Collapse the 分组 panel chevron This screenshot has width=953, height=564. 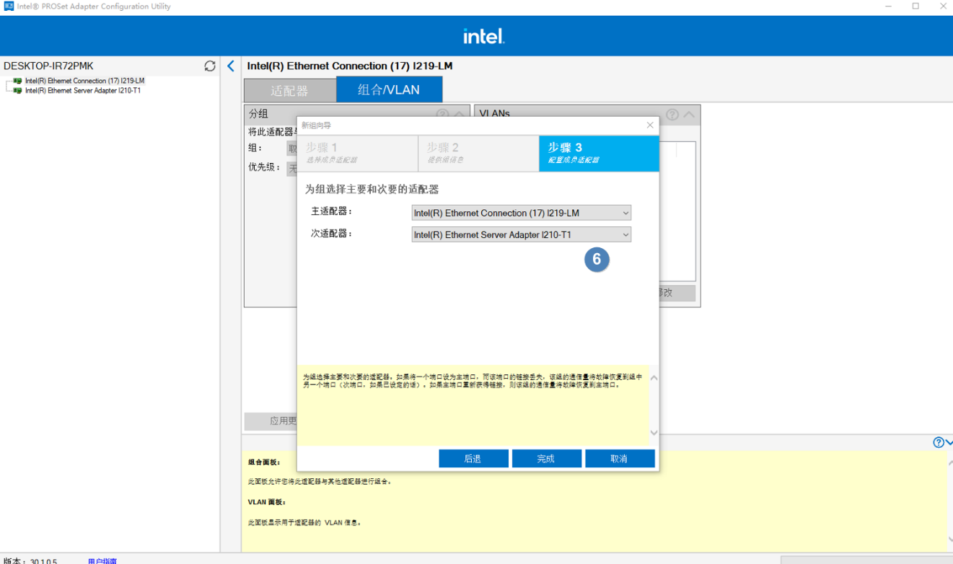click(460, 114)
